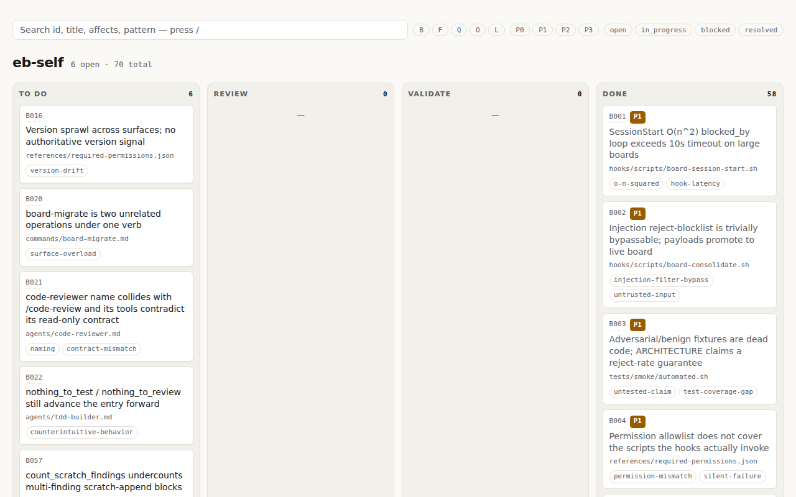796x497 pixels.
Task: Click path references/required-permissions.json on B016
Action: 99,155
